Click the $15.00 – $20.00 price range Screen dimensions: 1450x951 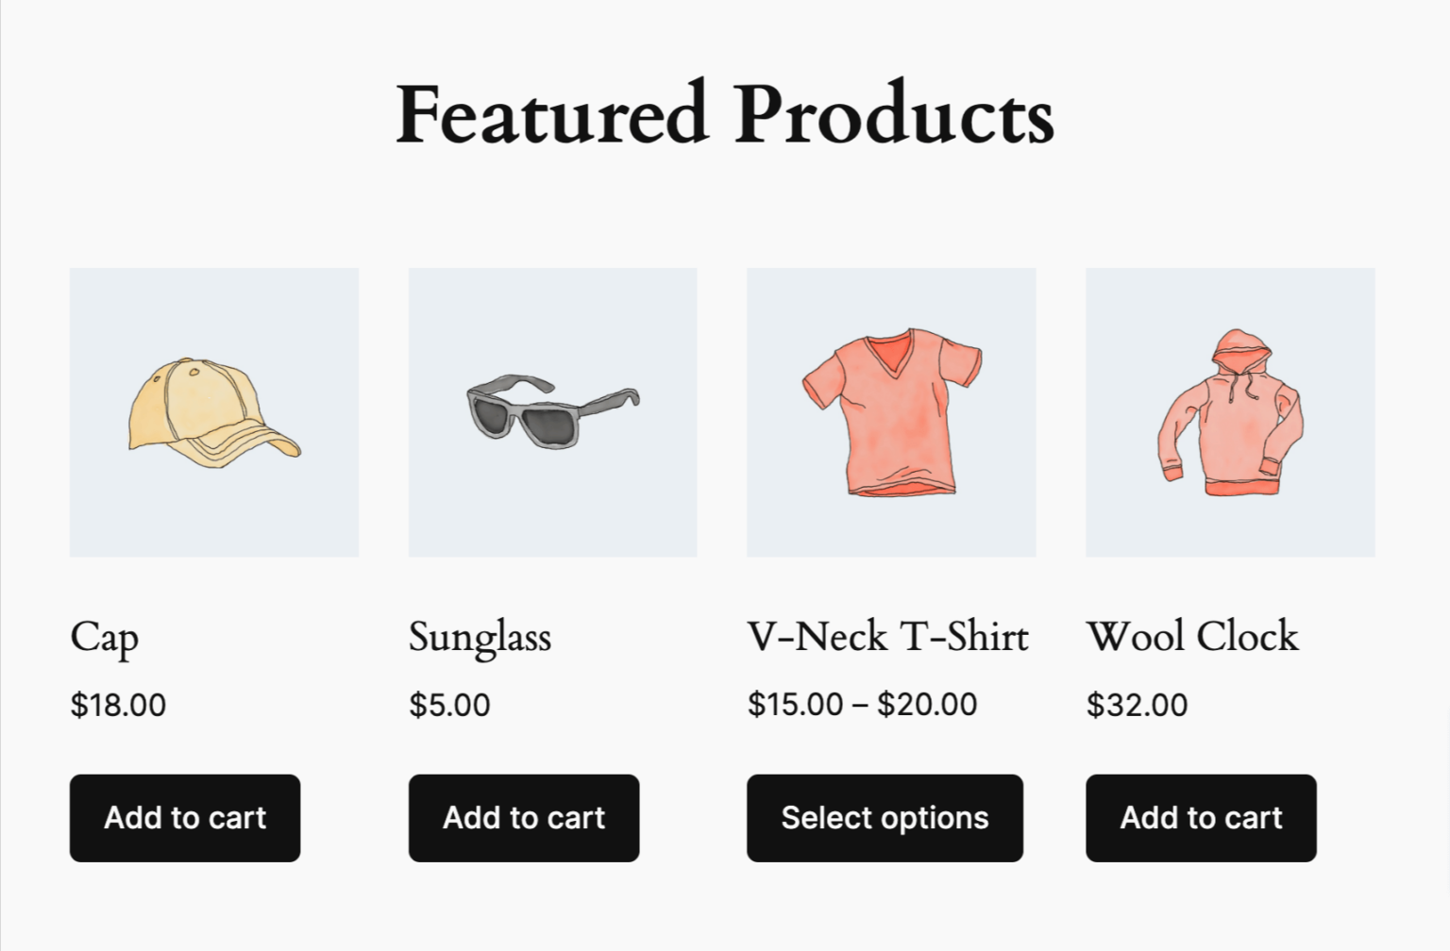pyautogui.click(x=862, y=705)
